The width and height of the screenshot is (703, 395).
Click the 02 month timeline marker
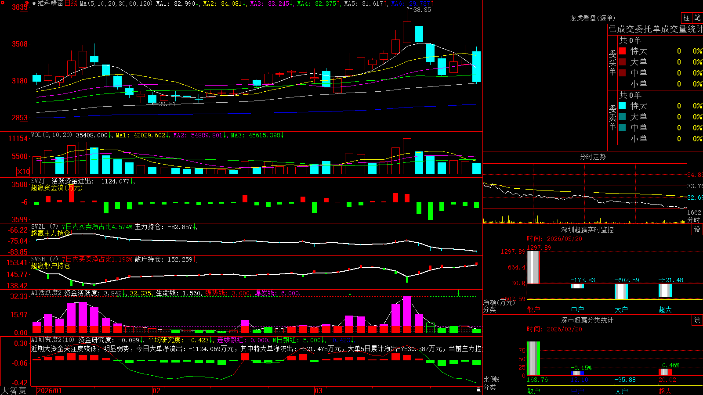156,391
